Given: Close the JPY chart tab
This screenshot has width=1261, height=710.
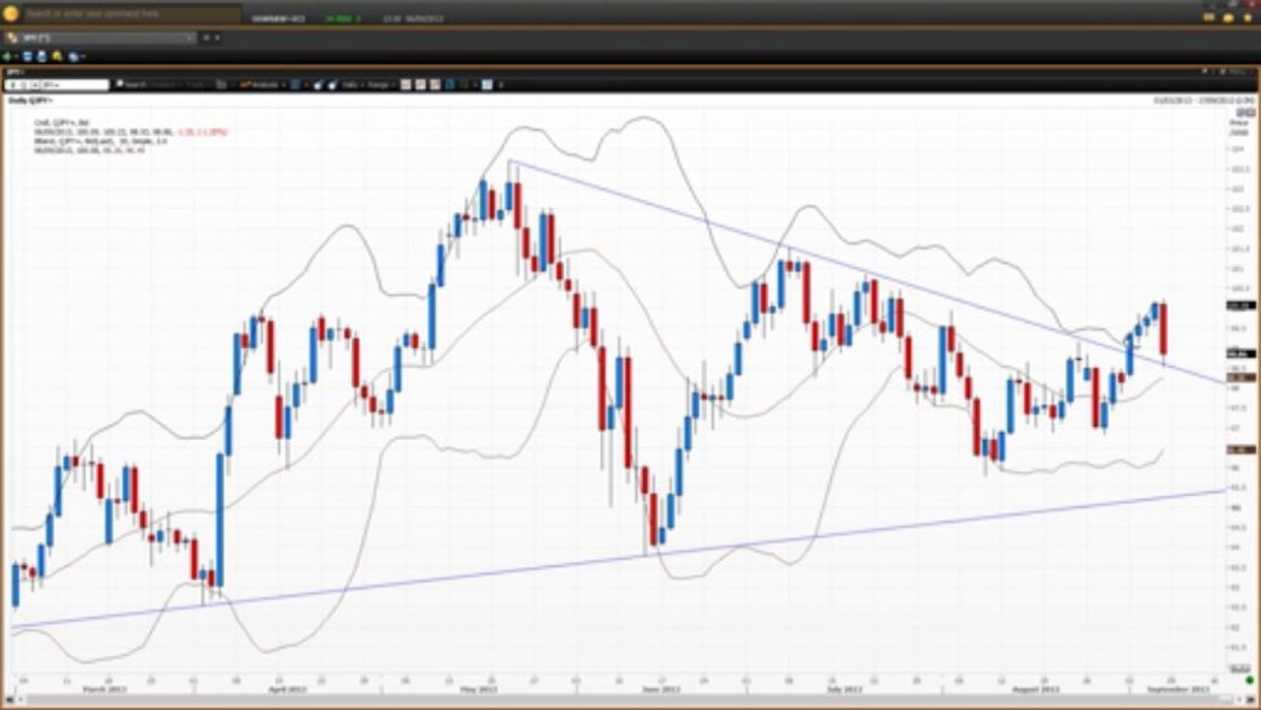Looking at the screenshot, I should pyautogui.click(x=189, y=37).
